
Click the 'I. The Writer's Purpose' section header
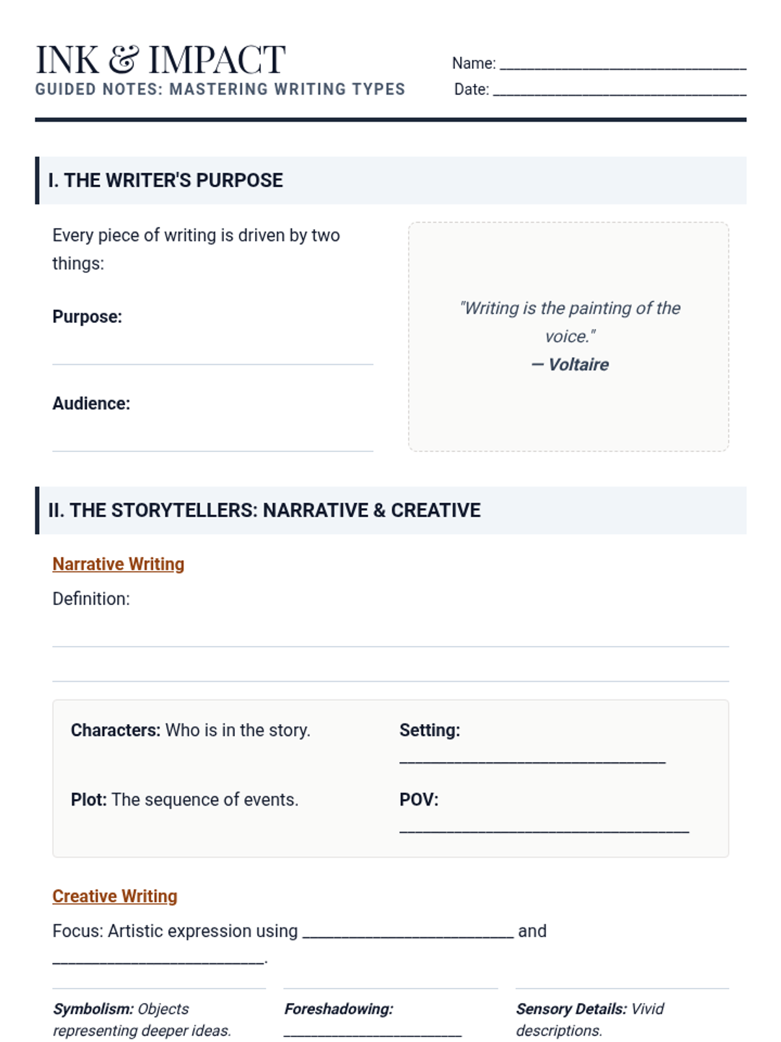pyautogui.click(x=165, y=180)
